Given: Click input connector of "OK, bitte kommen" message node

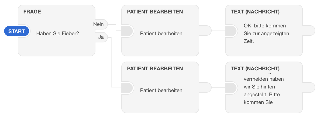Looking at the screenshot, I should pyautogui.click(x=231, y=31).
